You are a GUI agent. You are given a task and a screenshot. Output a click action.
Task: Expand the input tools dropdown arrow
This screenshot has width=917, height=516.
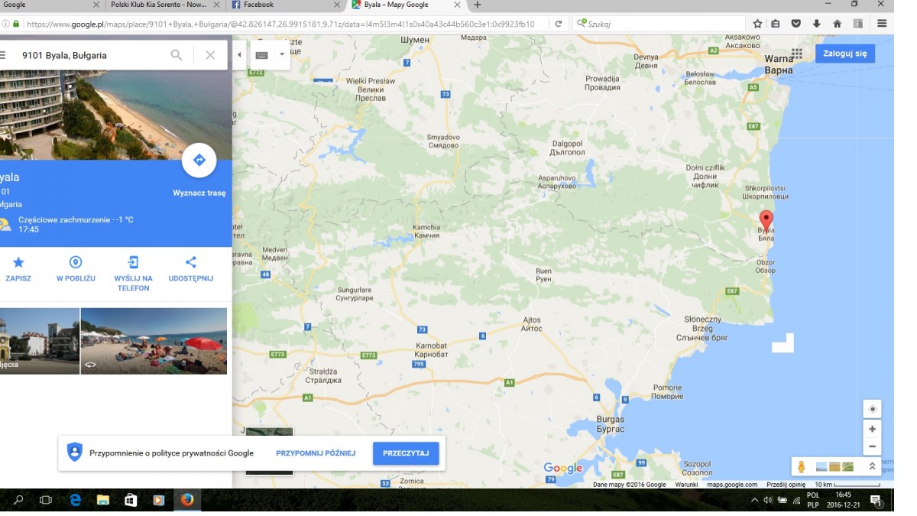pos(282,55)
